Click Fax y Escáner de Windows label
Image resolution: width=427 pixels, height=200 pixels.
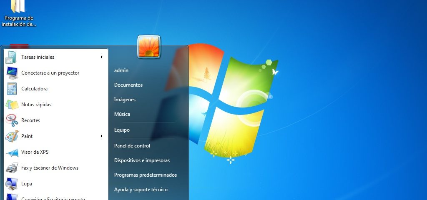point(50,168)
